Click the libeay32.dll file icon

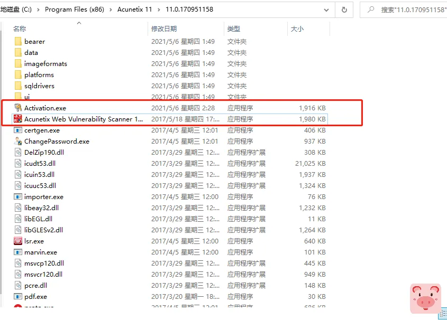coord(18,208)
